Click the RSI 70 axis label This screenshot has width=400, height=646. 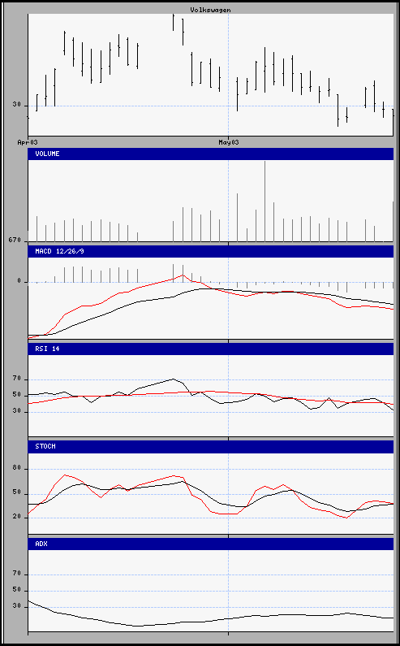tap(17, 379)
